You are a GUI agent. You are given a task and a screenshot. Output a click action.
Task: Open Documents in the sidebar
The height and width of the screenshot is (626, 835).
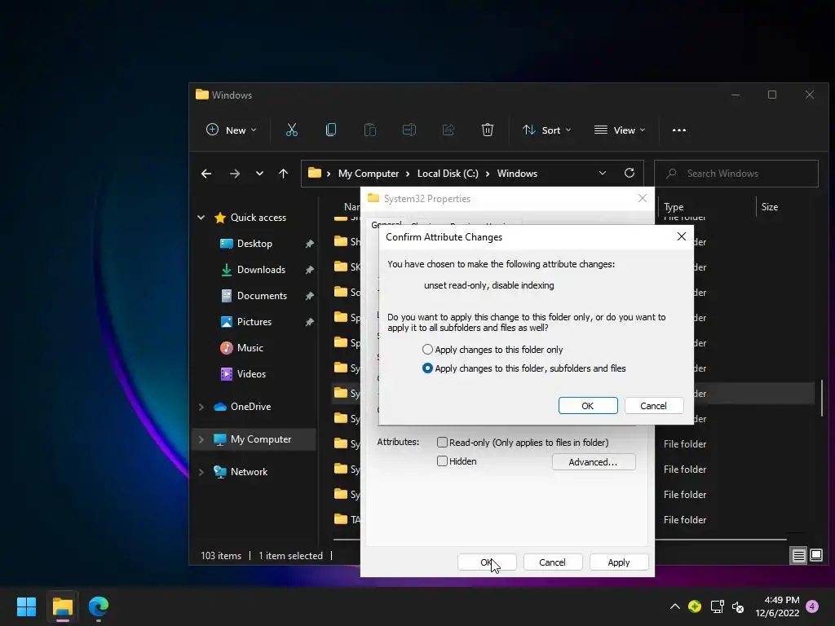click(262, 295)
